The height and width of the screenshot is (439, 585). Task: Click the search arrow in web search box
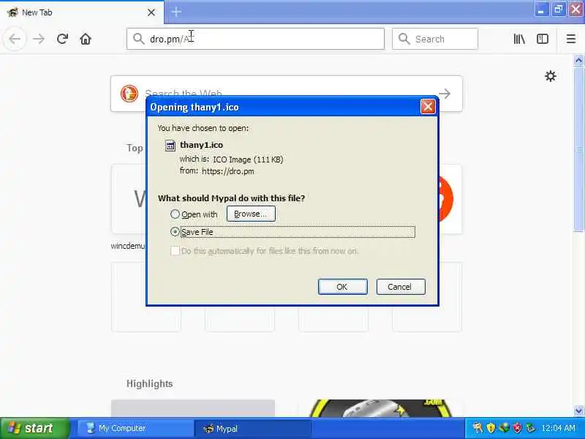pyautogui.click(x=445, y=94)
